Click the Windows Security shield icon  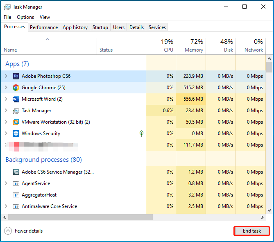point(16,133)
